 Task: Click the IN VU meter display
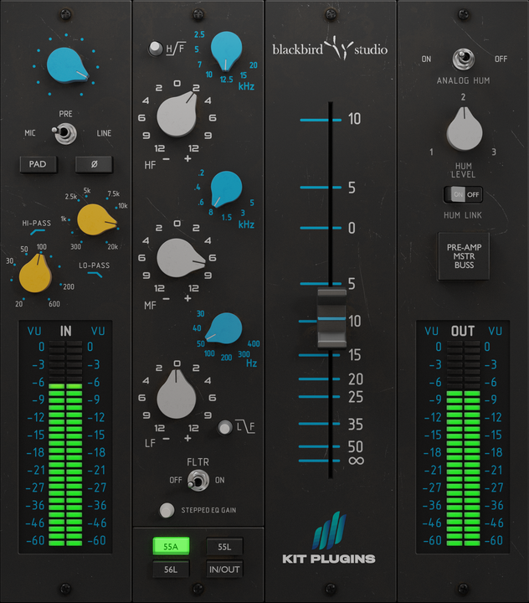coord(66,437)
